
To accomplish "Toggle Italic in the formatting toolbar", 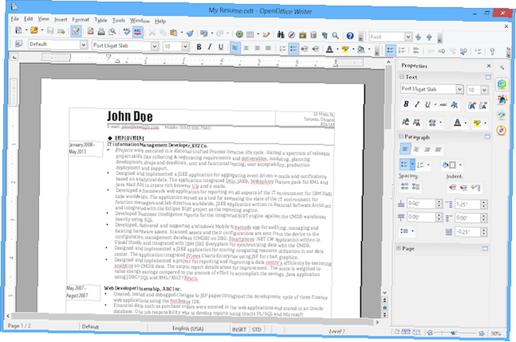I will click(x=209, y=47).
